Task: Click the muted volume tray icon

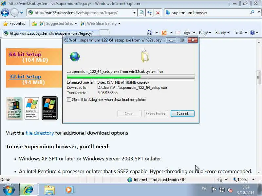Action: coord(230,190)
